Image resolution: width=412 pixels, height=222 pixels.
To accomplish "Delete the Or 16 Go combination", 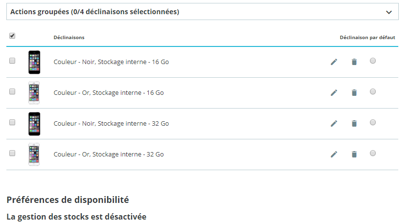I will click(x=354, y=93).
